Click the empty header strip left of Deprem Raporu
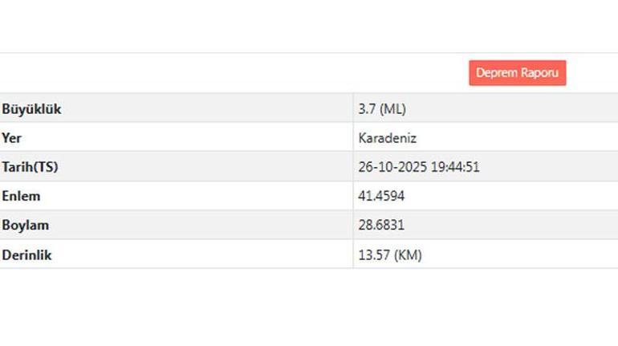Viewport: 618px width, 346px height. [x=233, y=73]
